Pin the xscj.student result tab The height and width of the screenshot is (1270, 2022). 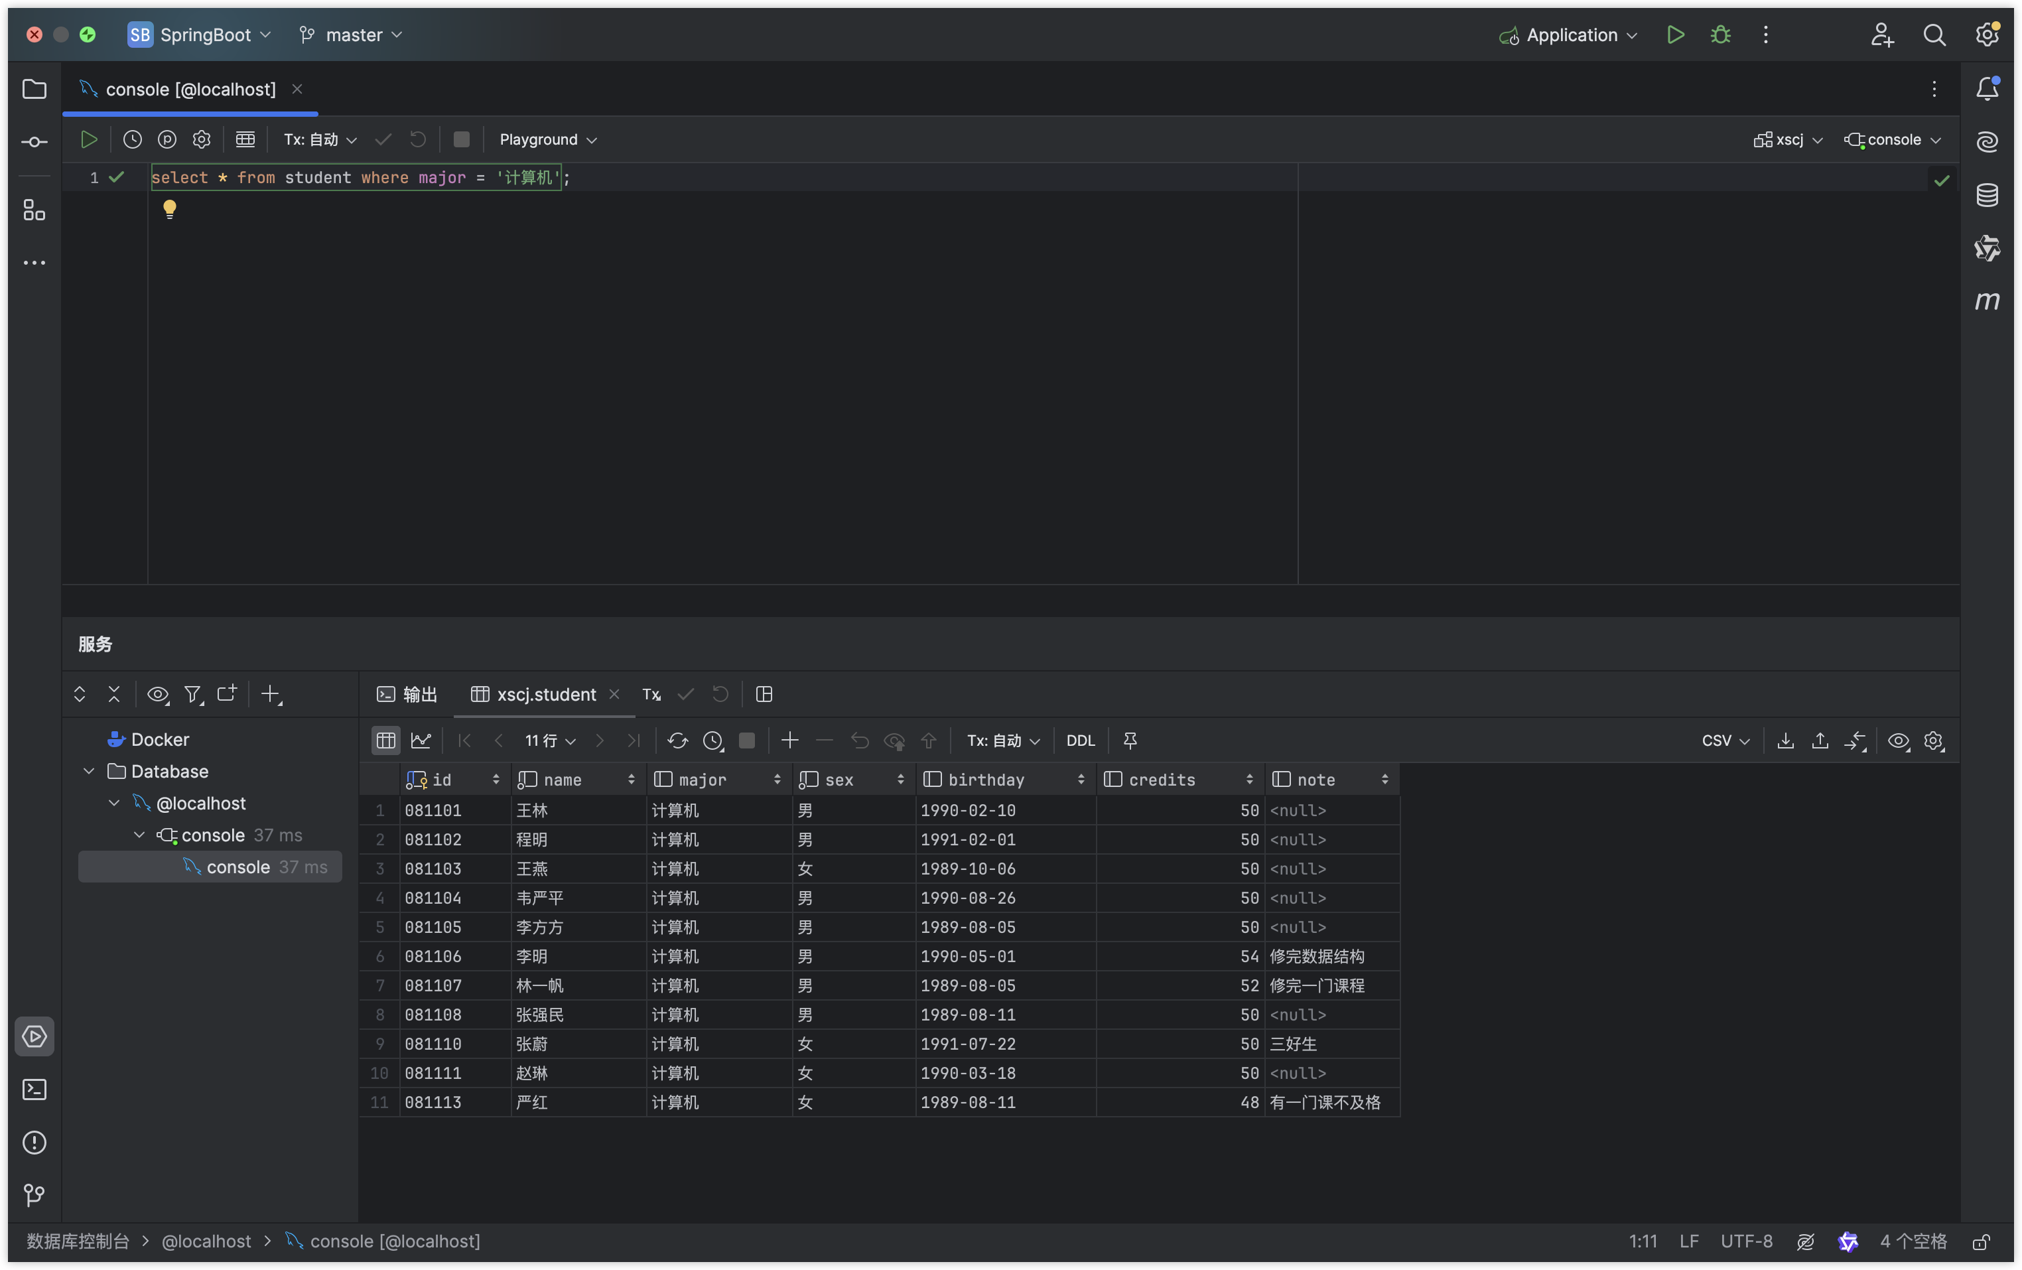[x=1130, y=740]
